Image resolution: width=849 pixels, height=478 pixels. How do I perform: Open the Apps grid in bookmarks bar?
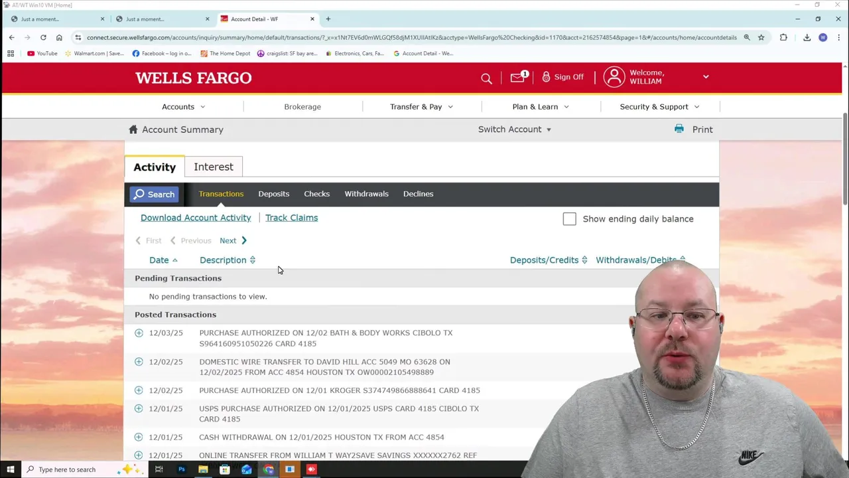(11, 53)
